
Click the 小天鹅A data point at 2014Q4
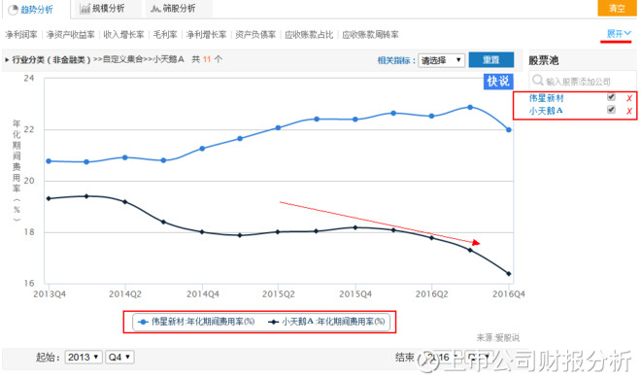click(202, 232)
